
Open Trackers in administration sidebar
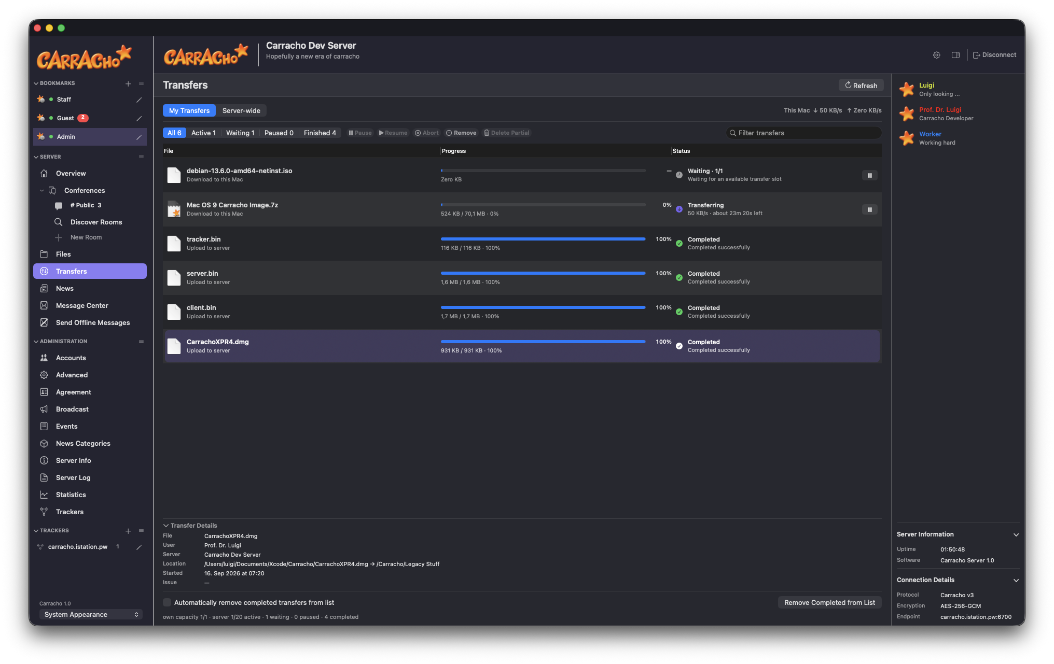(70, 512)
